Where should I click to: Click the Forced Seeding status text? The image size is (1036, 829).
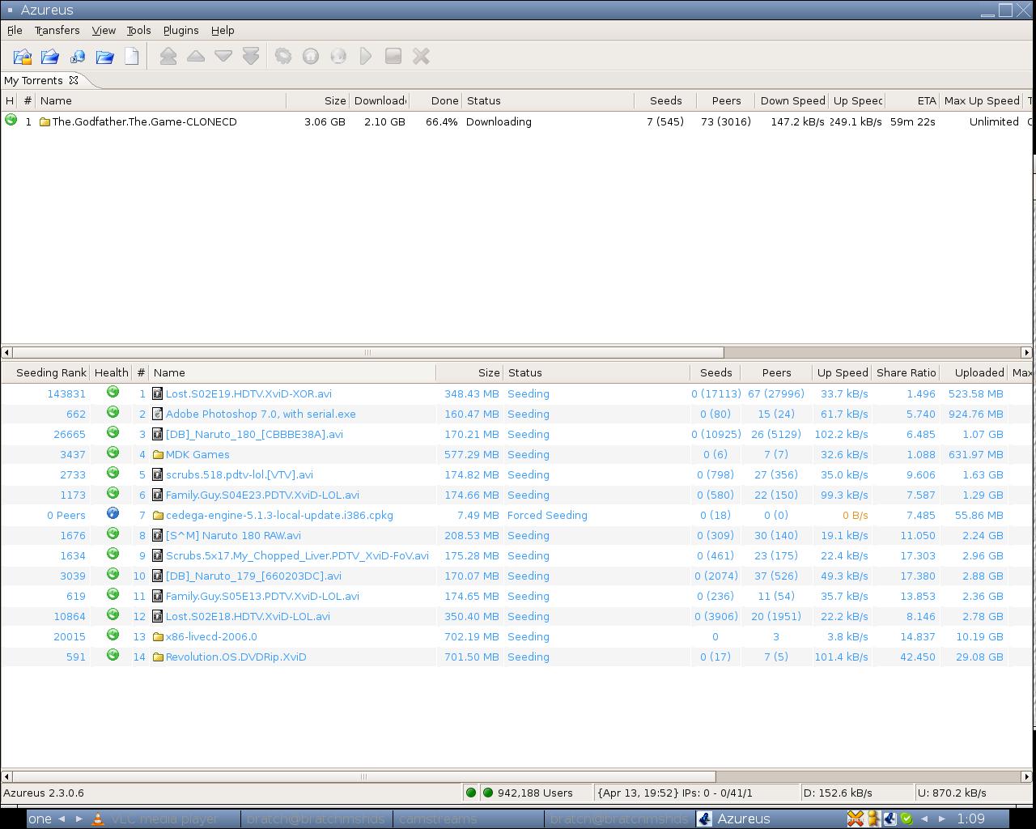point(547,515)
